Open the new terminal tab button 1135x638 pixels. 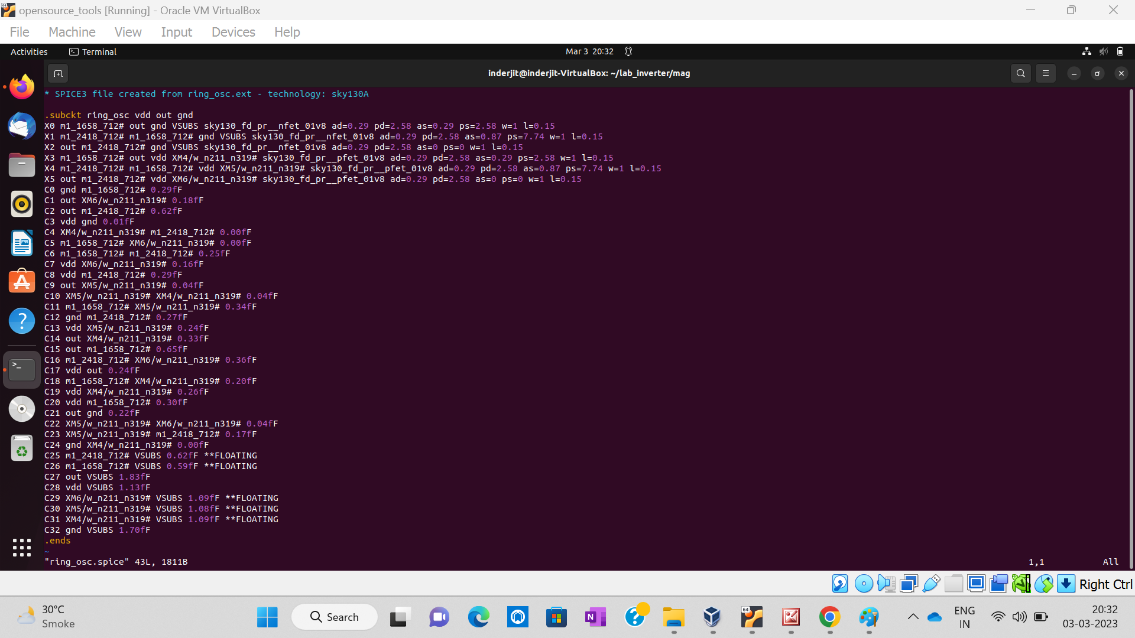click(58, 73)
